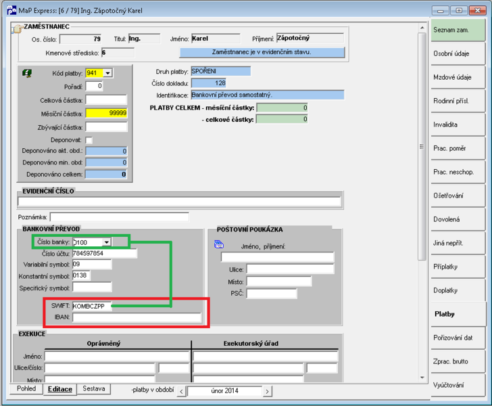Image resolution: width=492 pixels, height=406 pixels.
Task: Click the Místo field in postal voucher
Action: coord(279,281)
